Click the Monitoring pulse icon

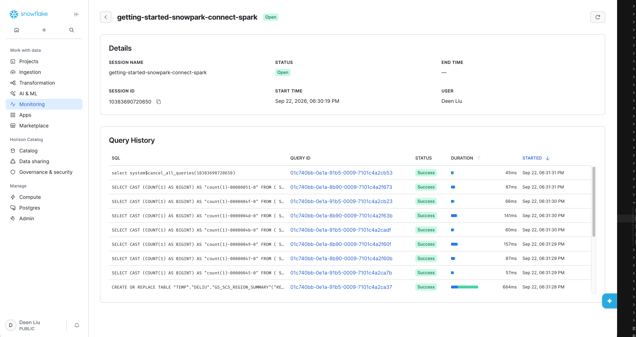click(x=13, y=104)
